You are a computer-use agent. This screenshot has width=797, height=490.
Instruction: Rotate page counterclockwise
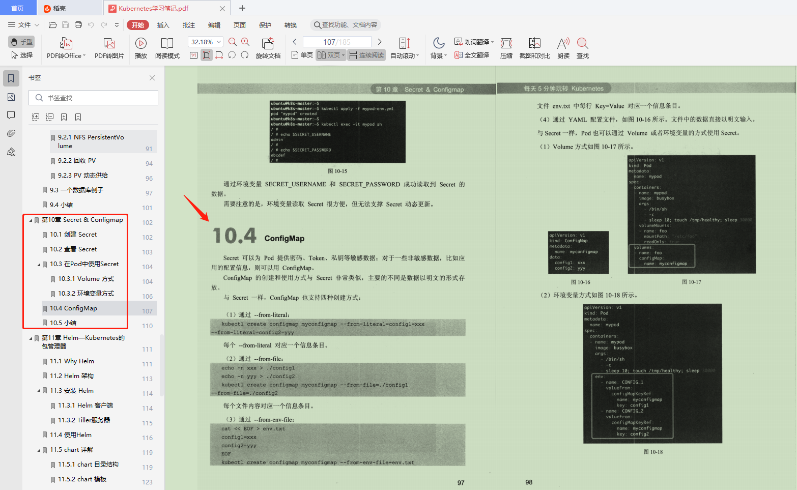click(x=232, y=55)
